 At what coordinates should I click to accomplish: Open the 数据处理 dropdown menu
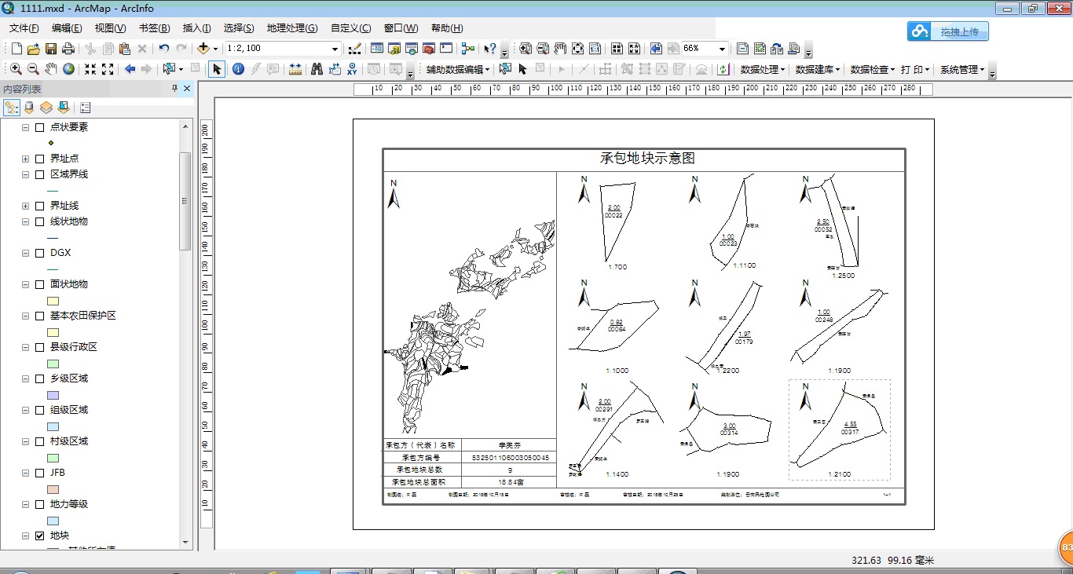coord(763,69)
